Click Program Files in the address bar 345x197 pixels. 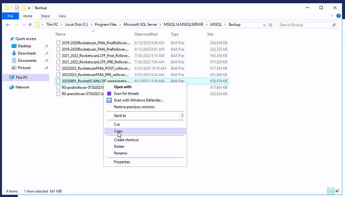106,24
